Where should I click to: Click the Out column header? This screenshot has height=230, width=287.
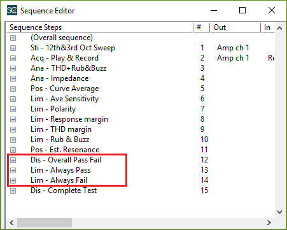[x=235, y=27]
